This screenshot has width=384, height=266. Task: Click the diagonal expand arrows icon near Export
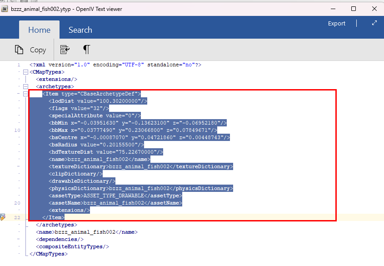tap(374, 23)
